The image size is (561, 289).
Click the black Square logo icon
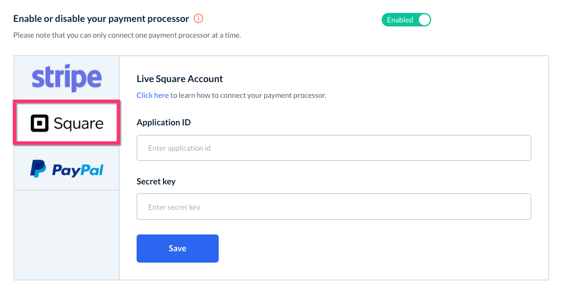[39, 123]
